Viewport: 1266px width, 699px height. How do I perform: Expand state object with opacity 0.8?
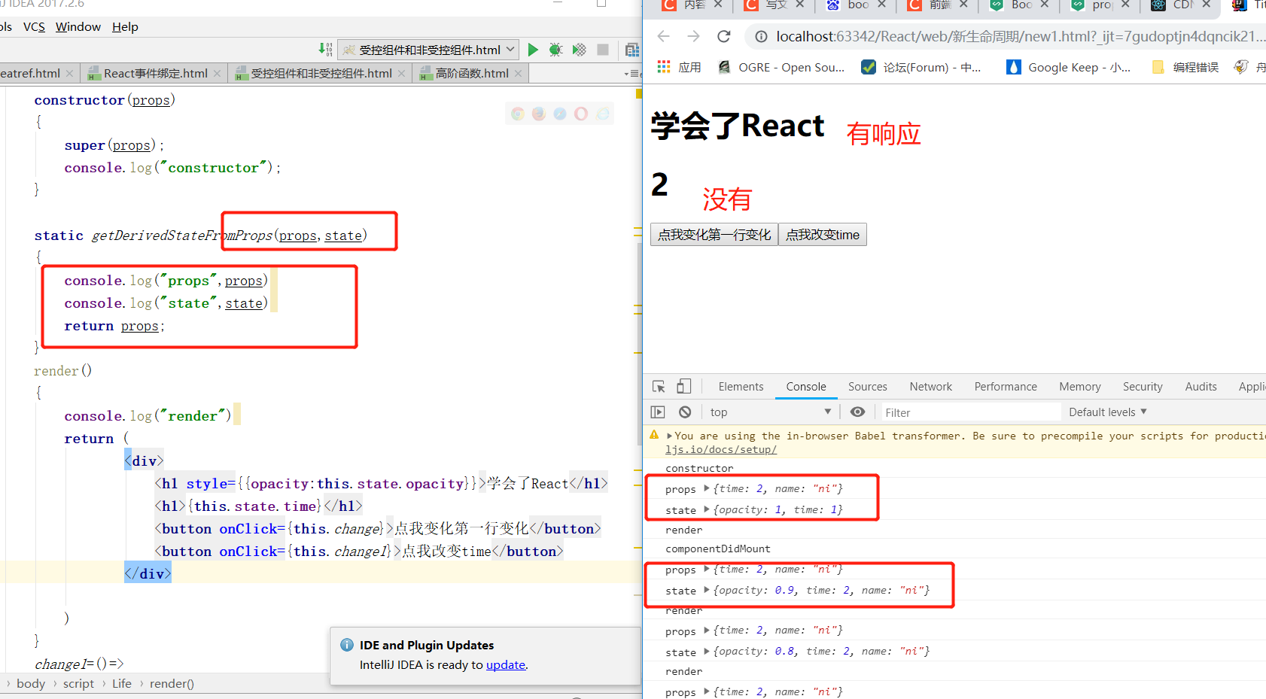[x=707, y=652]
